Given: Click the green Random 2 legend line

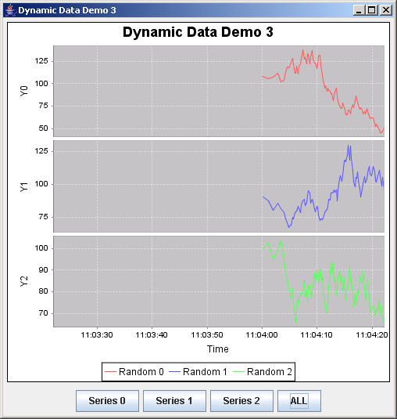Looking at the screenshot, I should [x=238, y=372].
